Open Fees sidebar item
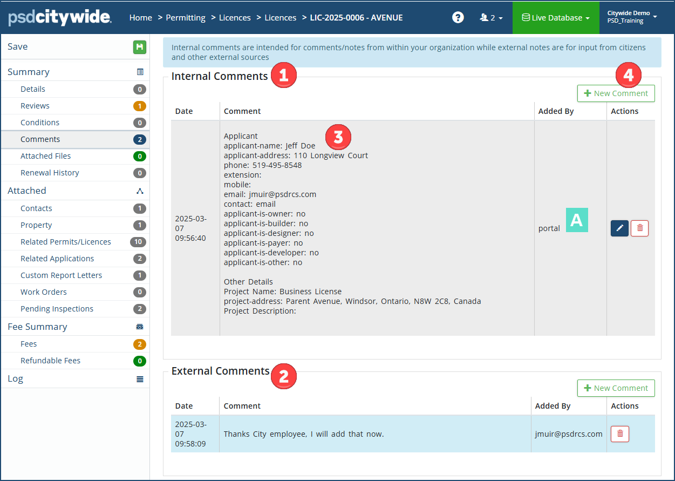 tap(75, 344)
